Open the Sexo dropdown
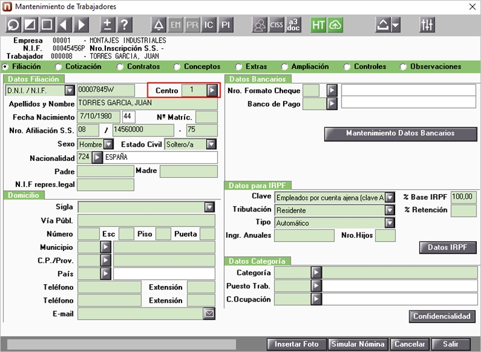 point(109,144)
